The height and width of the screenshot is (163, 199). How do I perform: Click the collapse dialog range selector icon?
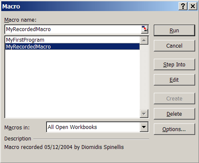[144, 29]
